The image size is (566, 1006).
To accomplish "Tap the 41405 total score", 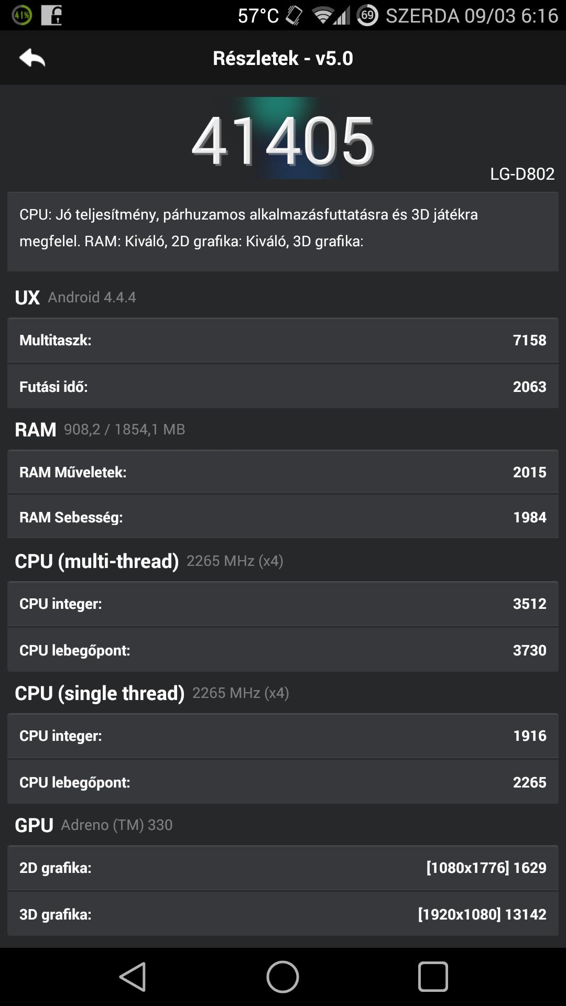I will (282, 140).
